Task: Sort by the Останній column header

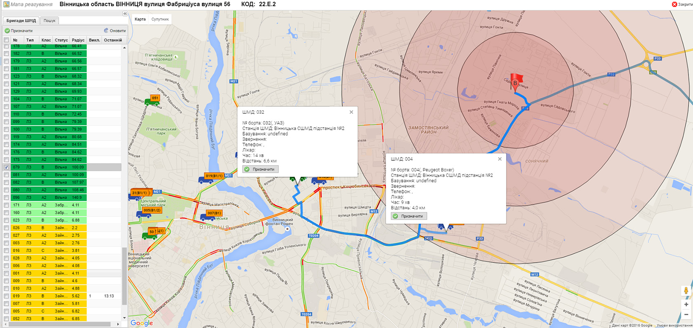Action: click(113, 40)
